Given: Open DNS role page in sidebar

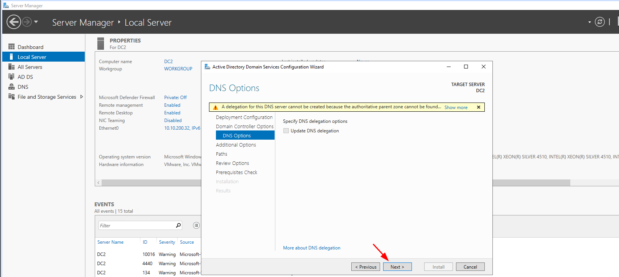Looking at the screenshot, I should pyautogui.click(x=23, y=87).
